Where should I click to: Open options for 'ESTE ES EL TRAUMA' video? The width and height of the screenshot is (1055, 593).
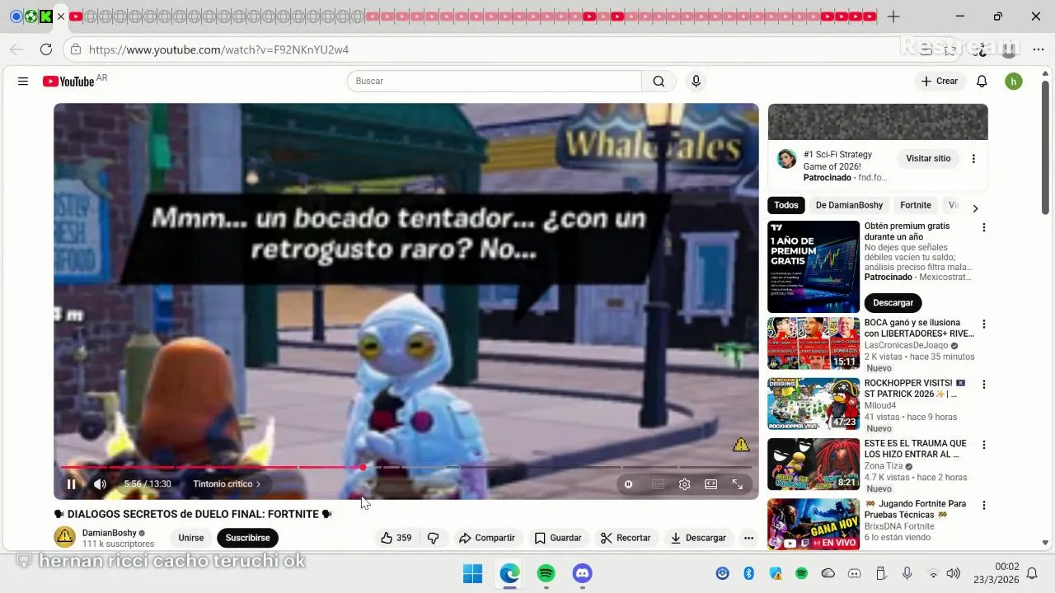click(x=983, y=445)
